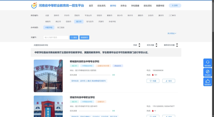Open 报名须知 navigation item
The height and width of the screenshot is (117, 214).
pos(148,6)
